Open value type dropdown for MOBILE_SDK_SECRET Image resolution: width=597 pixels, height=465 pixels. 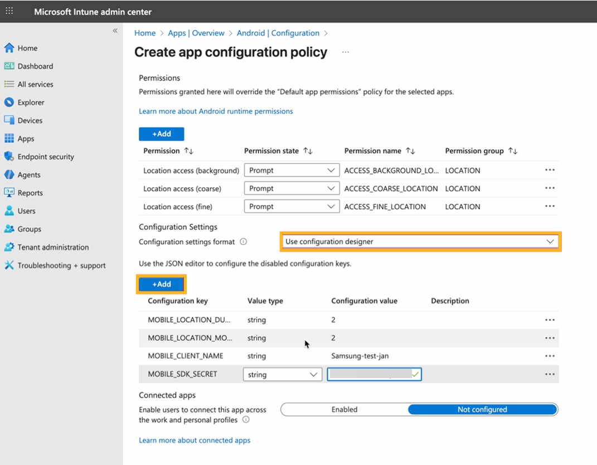[x=282, y=375]
